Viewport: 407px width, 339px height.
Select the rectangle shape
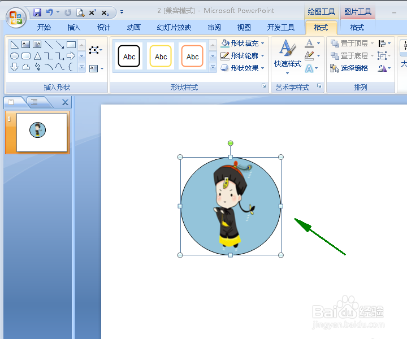tap(71, 45)
